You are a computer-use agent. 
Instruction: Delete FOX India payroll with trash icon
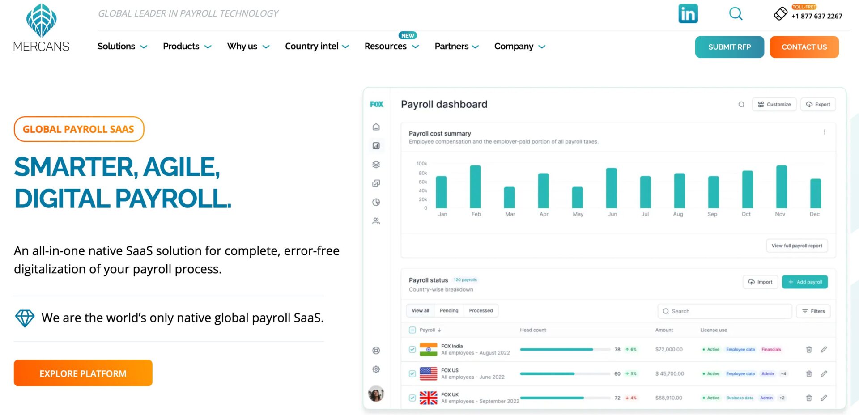pyautogui.click(x=809, y=350)
